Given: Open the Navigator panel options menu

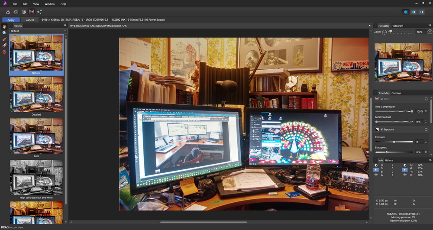Looking at the screenshot, I should 430,26.
